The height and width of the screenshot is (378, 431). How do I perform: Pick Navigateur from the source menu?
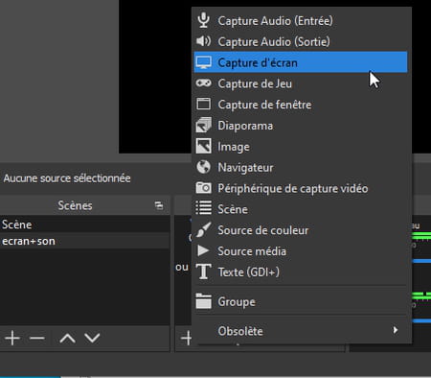301,167
